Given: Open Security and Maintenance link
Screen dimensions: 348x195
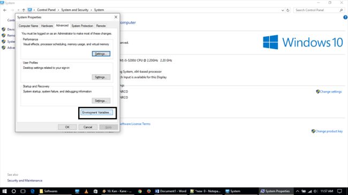Looking at the screenshot, I should [25, 181].
